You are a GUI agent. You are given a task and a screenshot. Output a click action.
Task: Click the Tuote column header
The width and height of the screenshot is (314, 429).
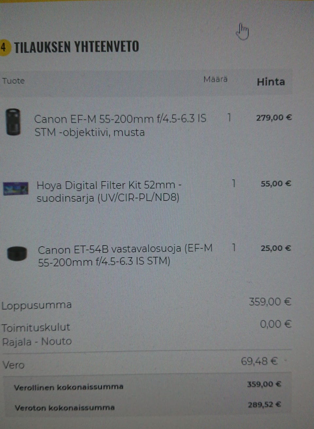click(x=13, y=81)
